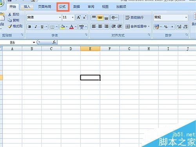Open merge options dropdown arrow

(149, 27)
